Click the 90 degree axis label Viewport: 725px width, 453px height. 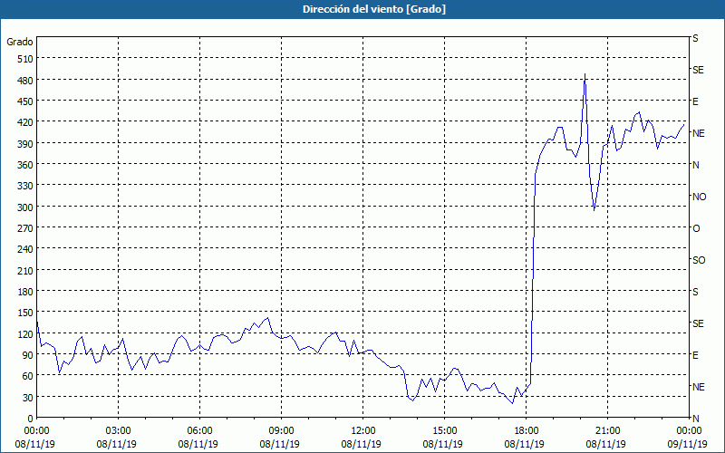pos(27,355)
